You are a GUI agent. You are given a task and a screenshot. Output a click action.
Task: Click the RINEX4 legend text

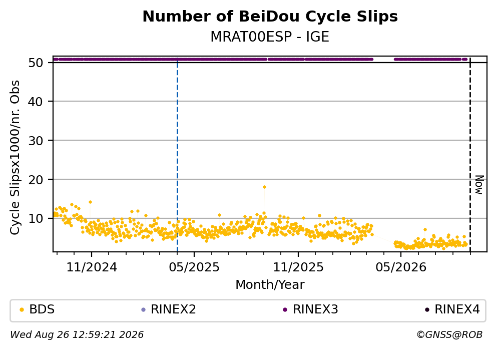coord(457,309)
